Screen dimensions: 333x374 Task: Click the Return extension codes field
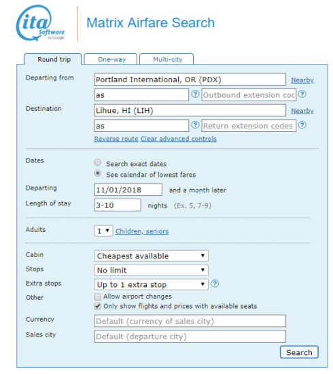249,126
